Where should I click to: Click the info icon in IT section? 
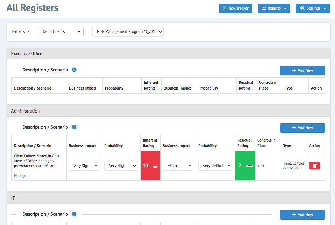click(x=74, y=214)
